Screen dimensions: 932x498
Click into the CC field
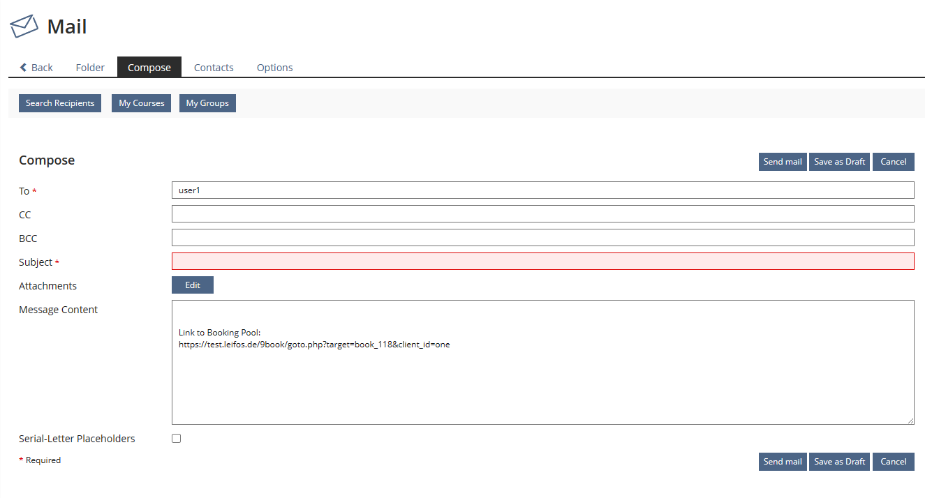pyautogui.click(x=543, y=214)
